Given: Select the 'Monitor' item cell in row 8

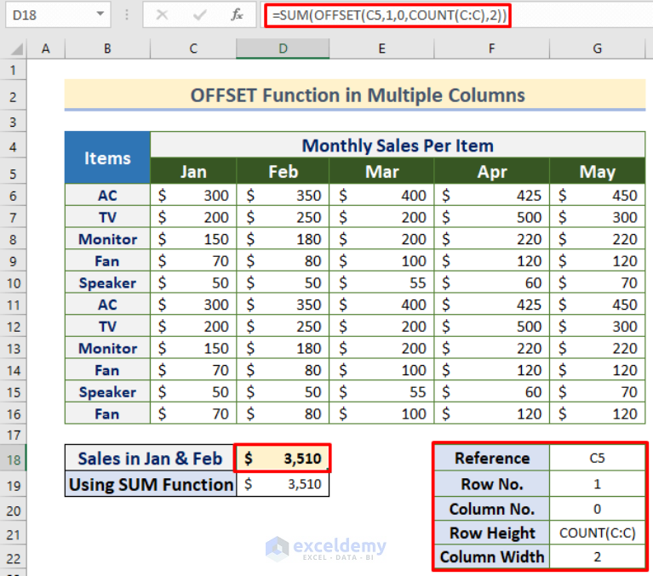Looking at the screenshot, I should click(107, 239).
